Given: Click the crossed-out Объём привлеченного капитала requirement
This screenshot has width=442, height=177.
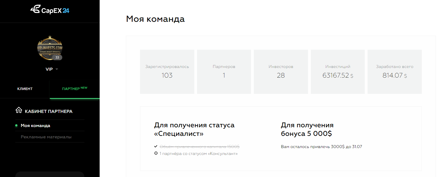Looking at the screenshot, I should point(199,147).
